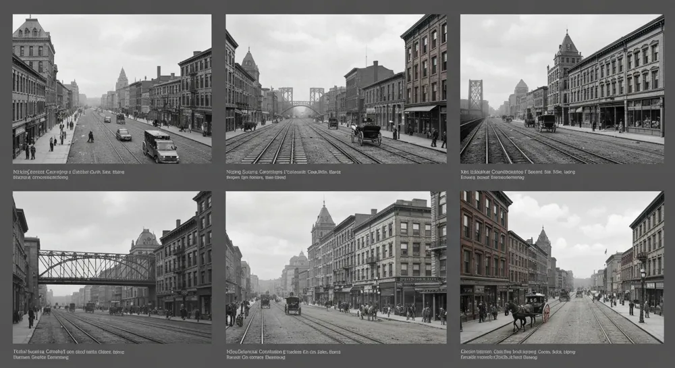Image resolution: width=675 pixels, height=368 pixels.
Task: Open the top-left street photo with motor van
Action: click(x=111, y=89)
